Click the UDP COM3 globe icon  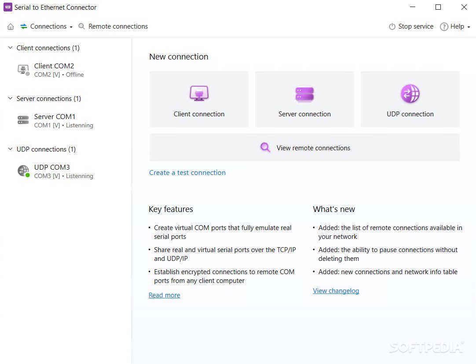point(23,171)
